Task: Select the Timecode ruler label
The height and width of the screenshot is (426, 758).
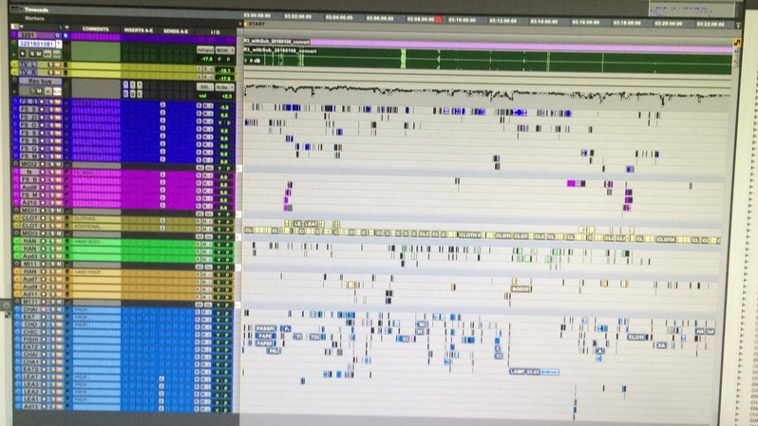Action: [x=36, y=9]
